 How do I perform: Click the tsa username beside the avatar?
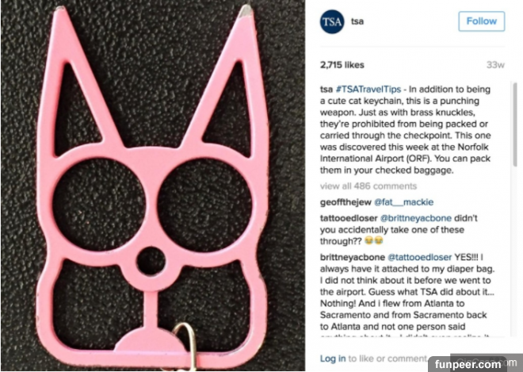point(357,21)
